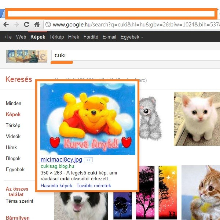Select Képek in the black navigation bar
The width and height of the screenshot is (220, 220).
(38, 37)
